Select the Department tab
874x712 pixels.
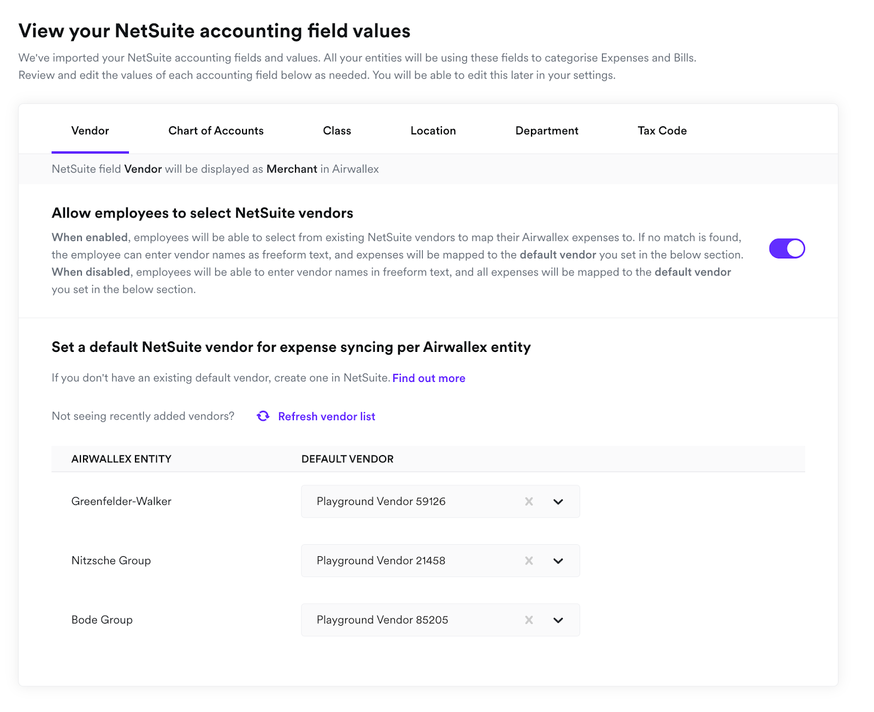pyautogui.click(x=546, y=131)
